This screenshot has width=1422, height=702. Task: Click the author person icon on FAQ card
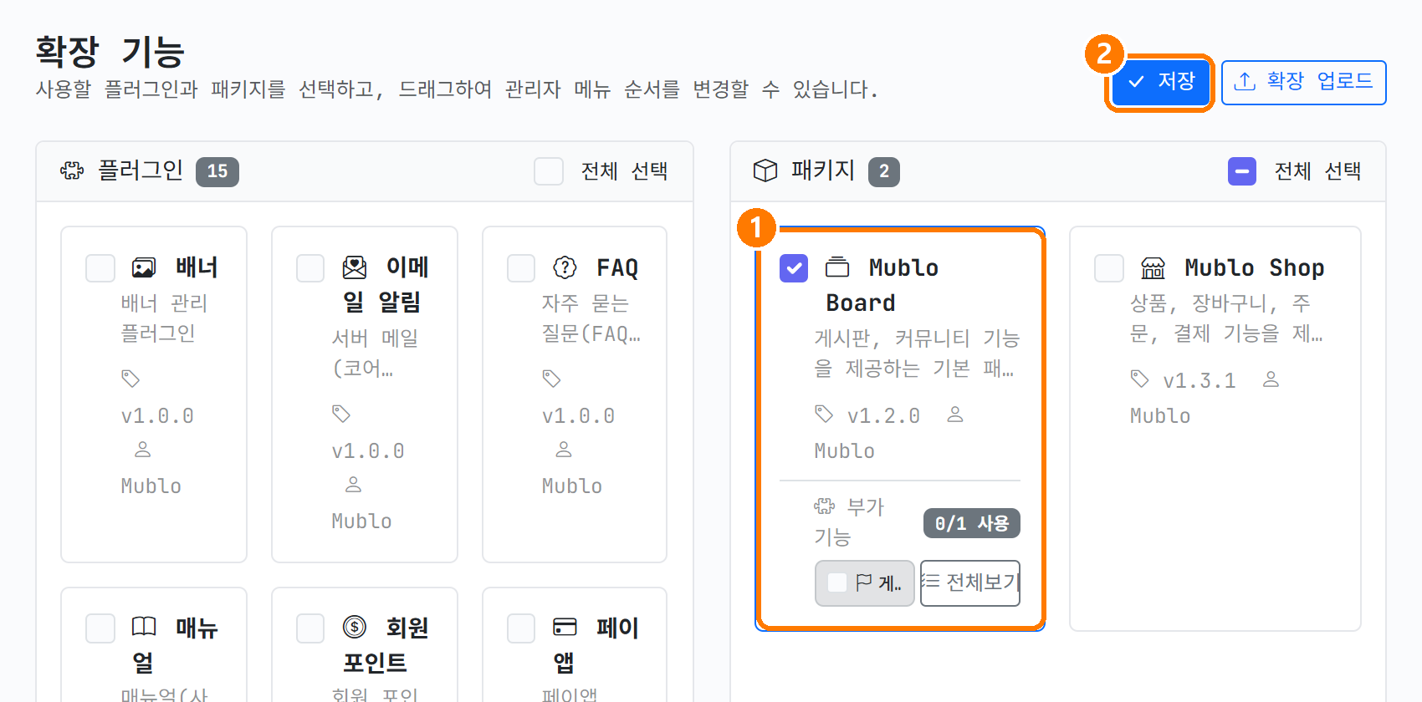tap(564, 450)
